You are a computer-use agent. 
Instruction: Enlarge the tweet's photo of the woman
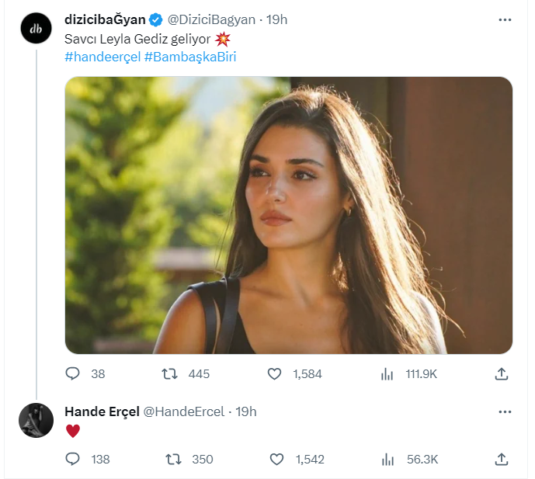click(x=288, y=215)
